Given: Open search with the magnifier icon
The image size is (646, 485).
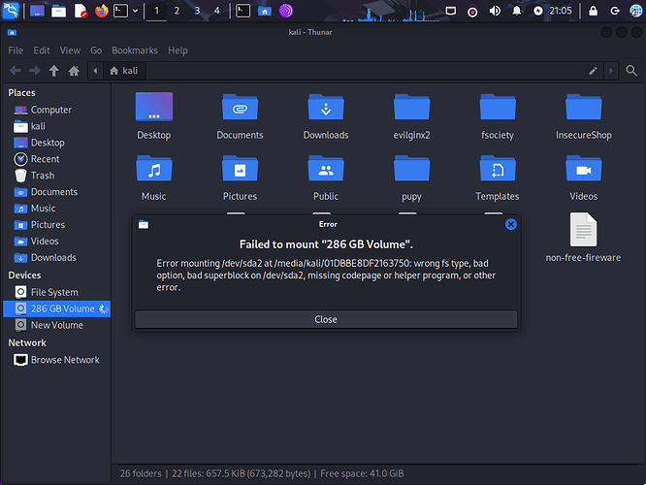Looking at the screenshot, I should coord(631,71).
